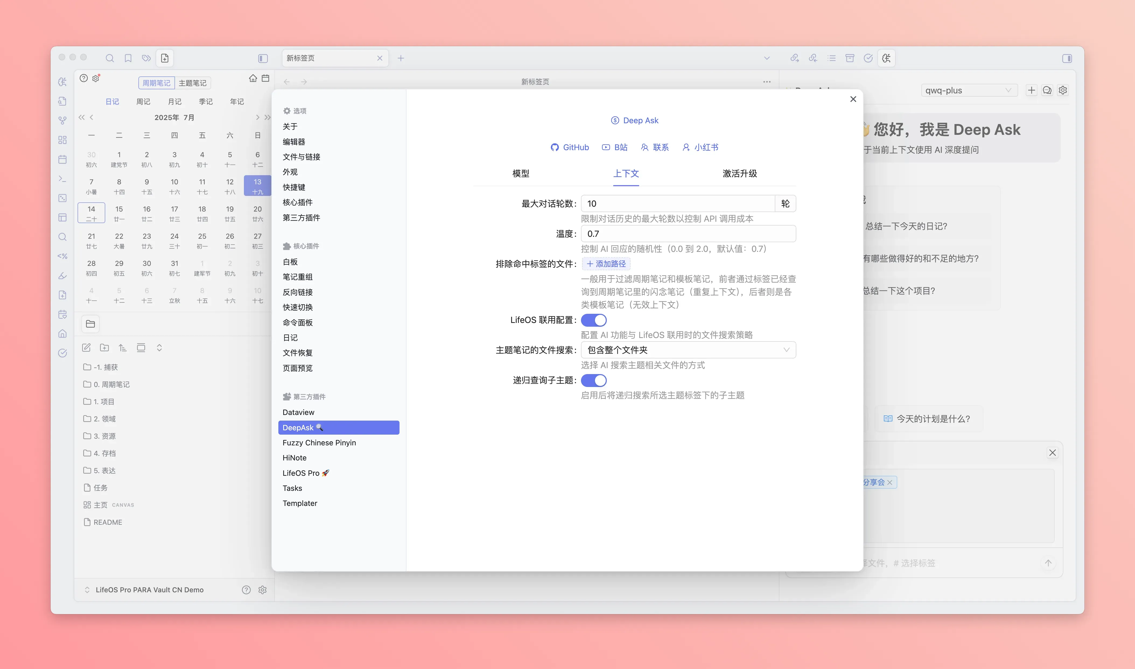Select 上下文 tab
The height and width of the screenshot is (669, 1135).
click(x=626, y=174)
